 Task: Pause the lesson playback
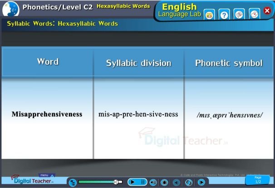143,182
